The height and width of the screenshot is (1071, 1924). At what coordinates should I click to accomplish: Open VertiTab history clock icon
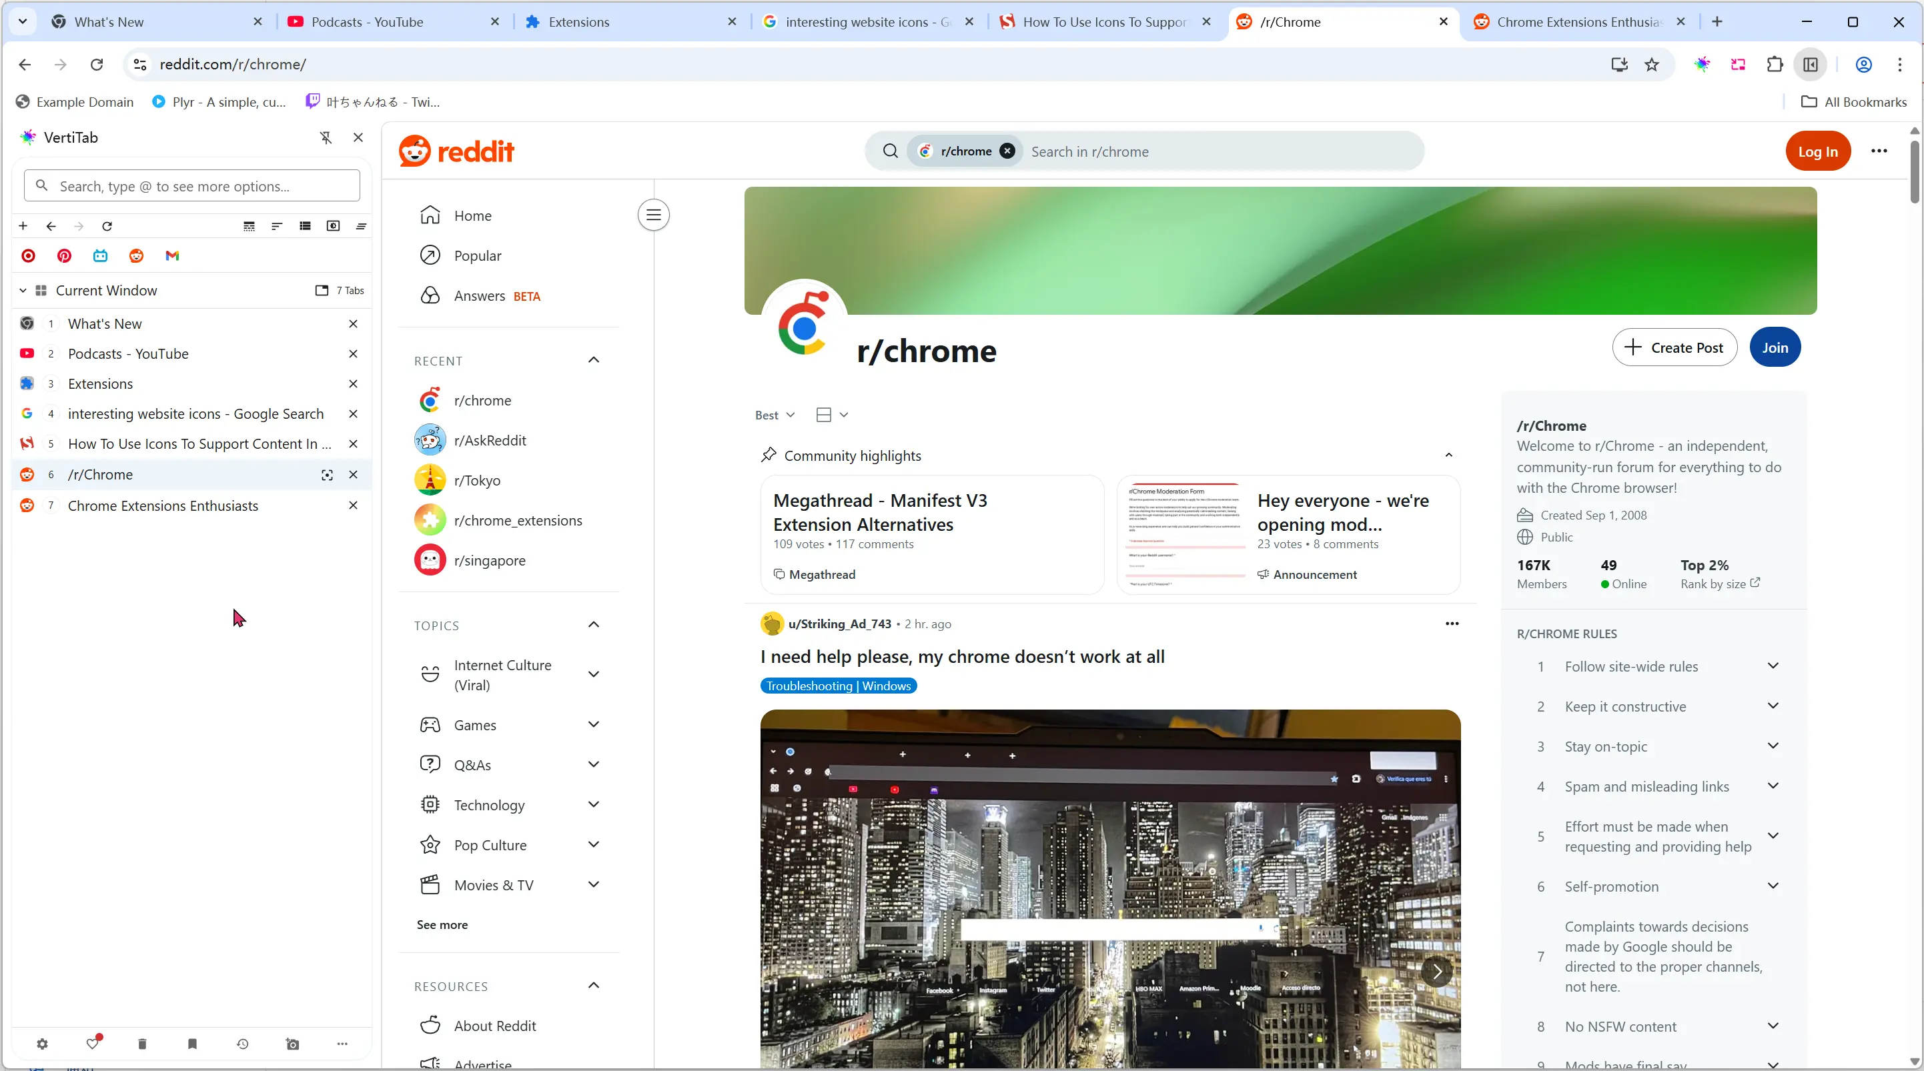click(x=242, y=1044)
